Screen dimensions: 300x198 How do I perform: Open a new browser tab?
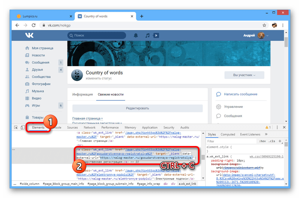[x=142, y=16]
